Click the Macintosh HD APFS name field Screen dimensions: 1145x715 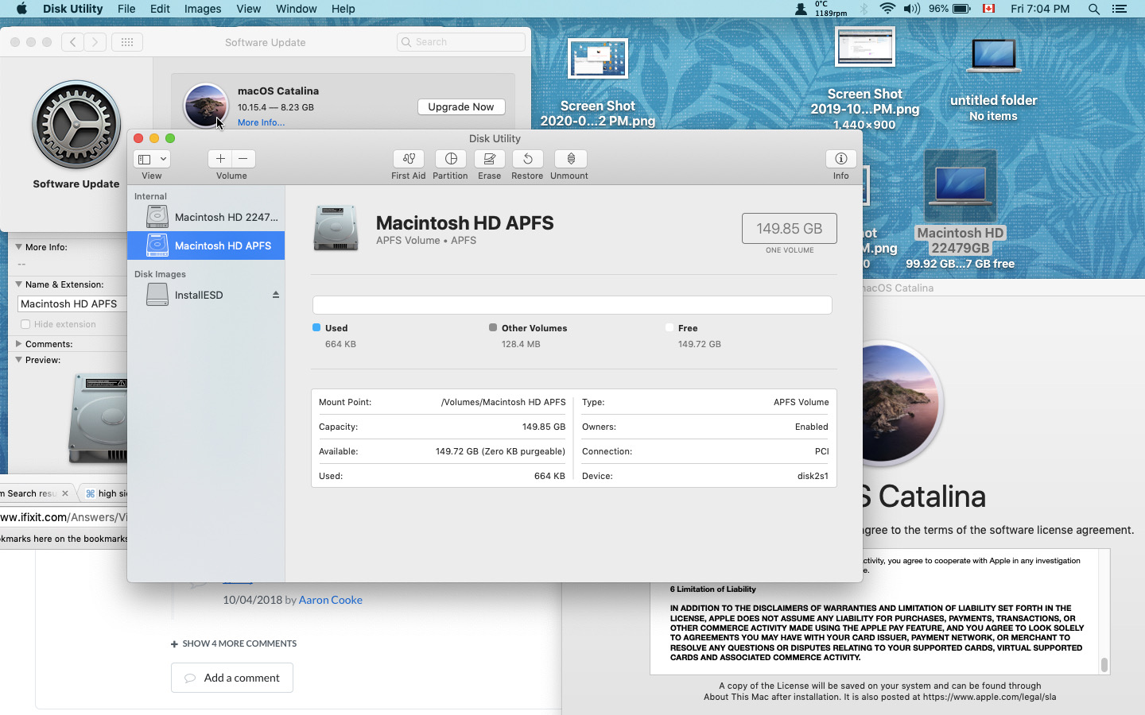[72, 303]
